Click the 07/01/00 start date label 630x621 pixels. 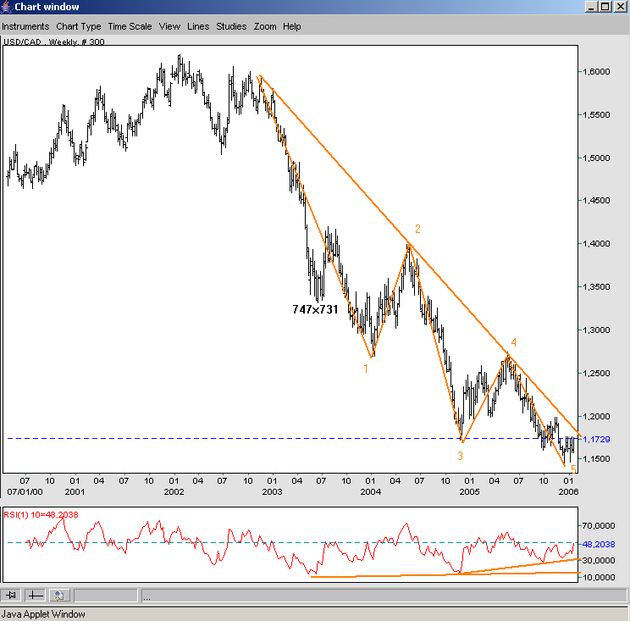pyautogui.click(x=25, y=491)
